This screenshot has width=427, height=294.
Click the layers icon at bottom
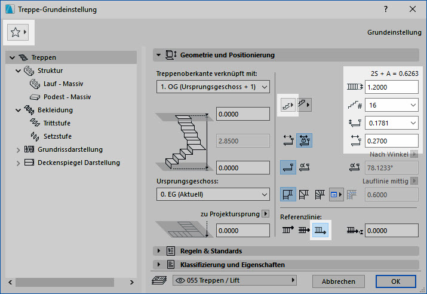(159, 280)
